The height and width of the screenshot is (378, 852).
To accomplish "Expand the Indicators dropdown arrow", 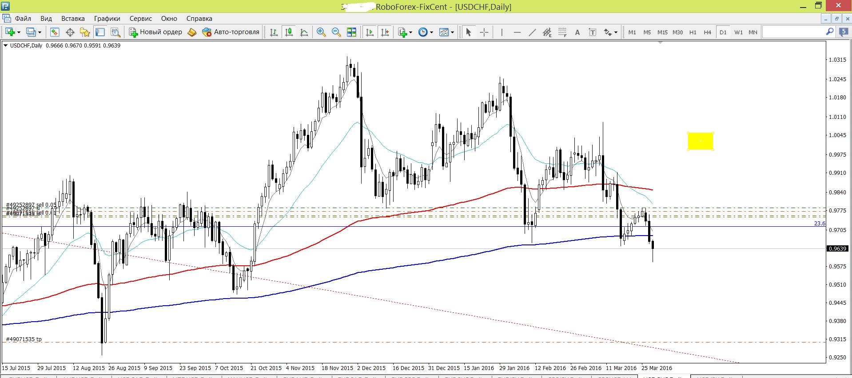I will point(410,32).
